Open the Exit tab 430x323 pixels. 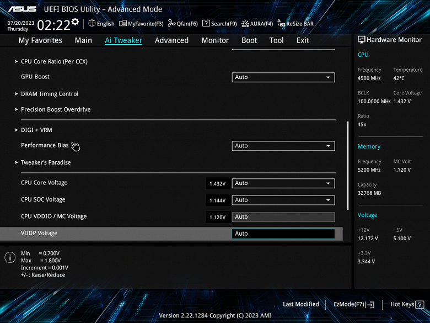303,40
